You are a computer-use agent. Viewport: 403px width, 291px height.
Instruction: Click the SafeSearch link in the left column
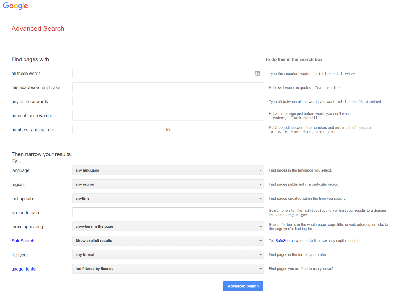pos(23,241)
